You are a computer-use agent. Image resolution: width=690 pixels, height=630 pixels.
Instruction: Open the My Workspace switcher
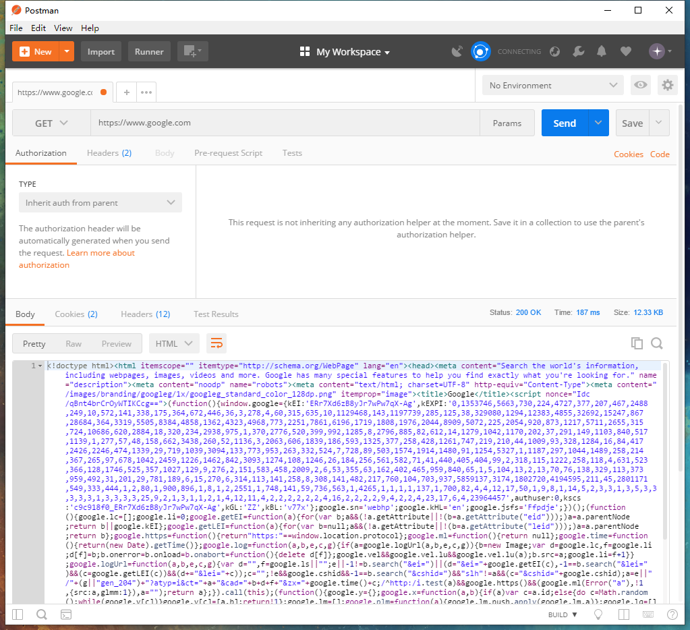tap(345, 52)
